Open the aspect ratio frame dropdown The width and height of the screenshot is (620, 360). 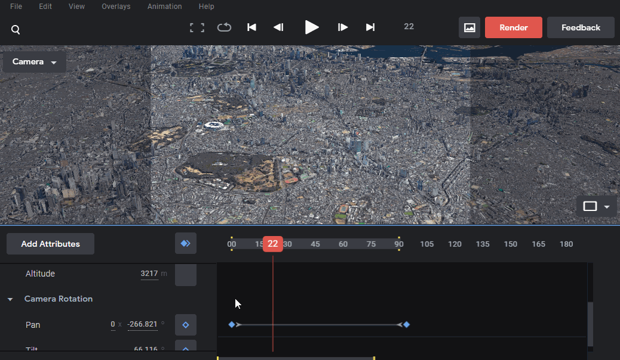[596, 206]
